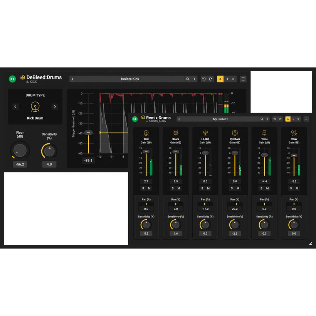Select B state in Remix:Drums
The width and height of the screenshot is (316, 316).
298,119
